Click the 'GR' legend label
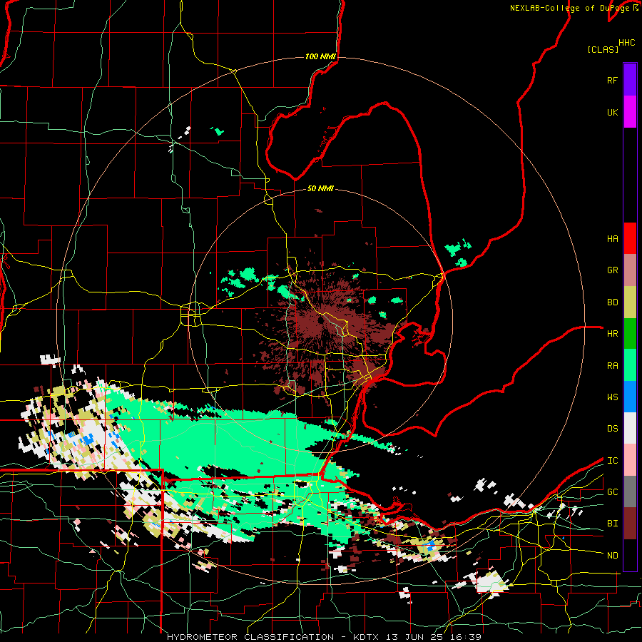The width and height of the screenshot is (642, 642). tap(612, 270)
